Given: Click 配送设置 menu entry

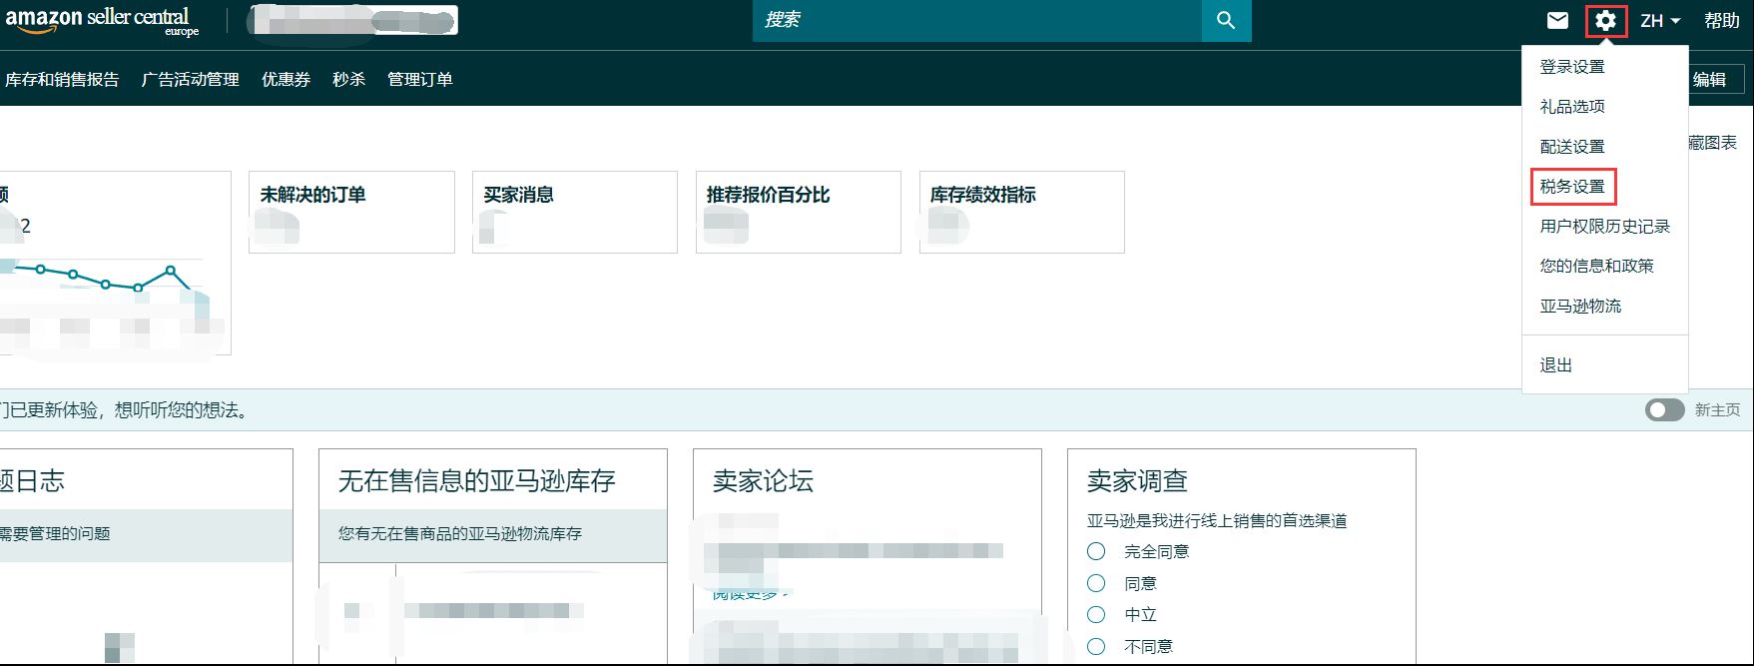Looking at the screenshot, I should coord(1572,147).
